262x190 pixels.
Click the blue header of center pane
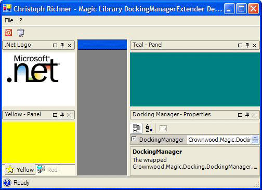(x=102, y=45)
